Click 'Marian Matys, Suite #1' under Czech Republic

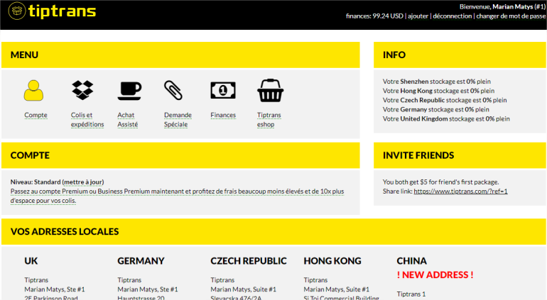(244, 289)
